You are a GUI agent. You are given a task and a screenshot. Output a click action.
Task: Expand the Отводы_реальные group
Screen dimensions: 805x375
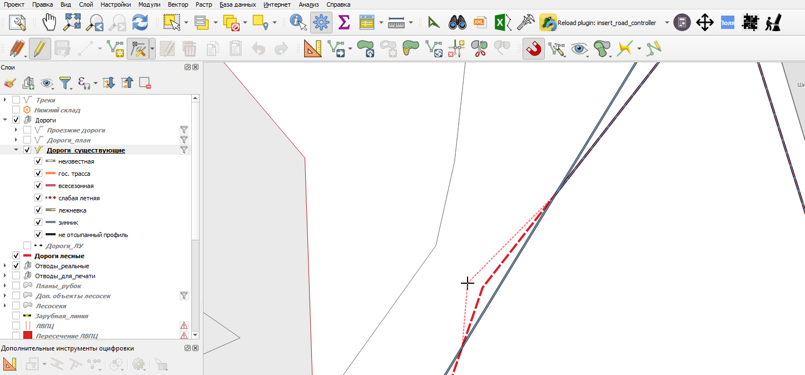tap(5, 266)
